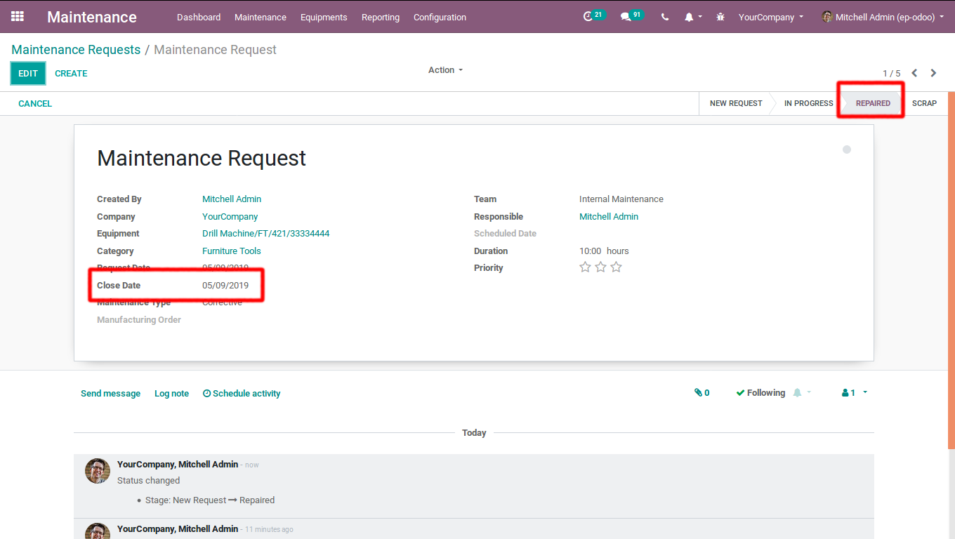955x539 pixels.
Task: Toggle the kanban state grey dot
Action: pyautogui.click(x=847, y=149)
